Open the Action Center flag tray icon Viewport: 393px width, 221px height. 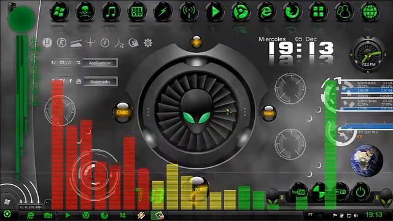point(335,215)
